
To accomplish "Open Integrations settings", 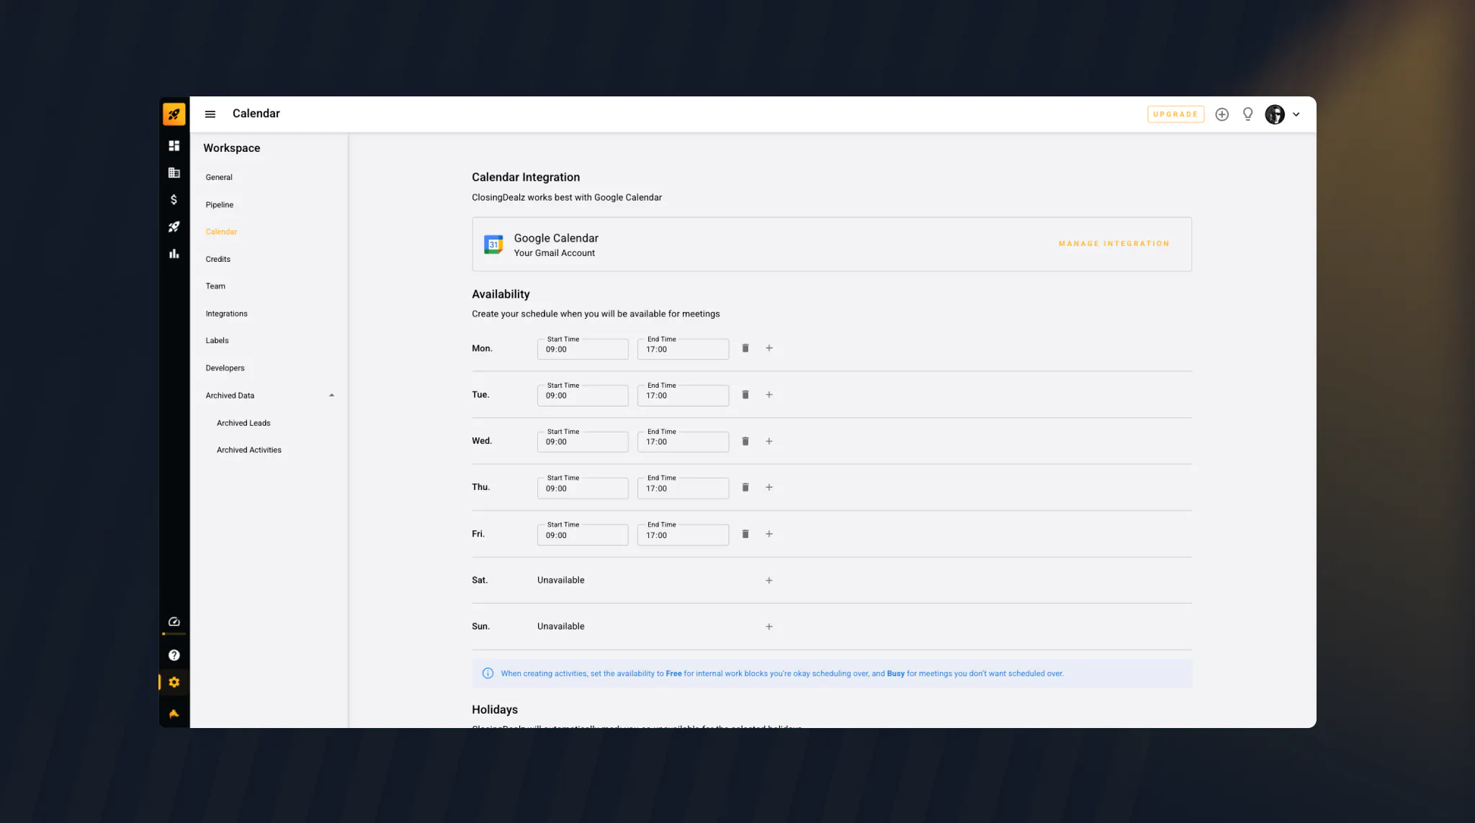I will [226, 314].
